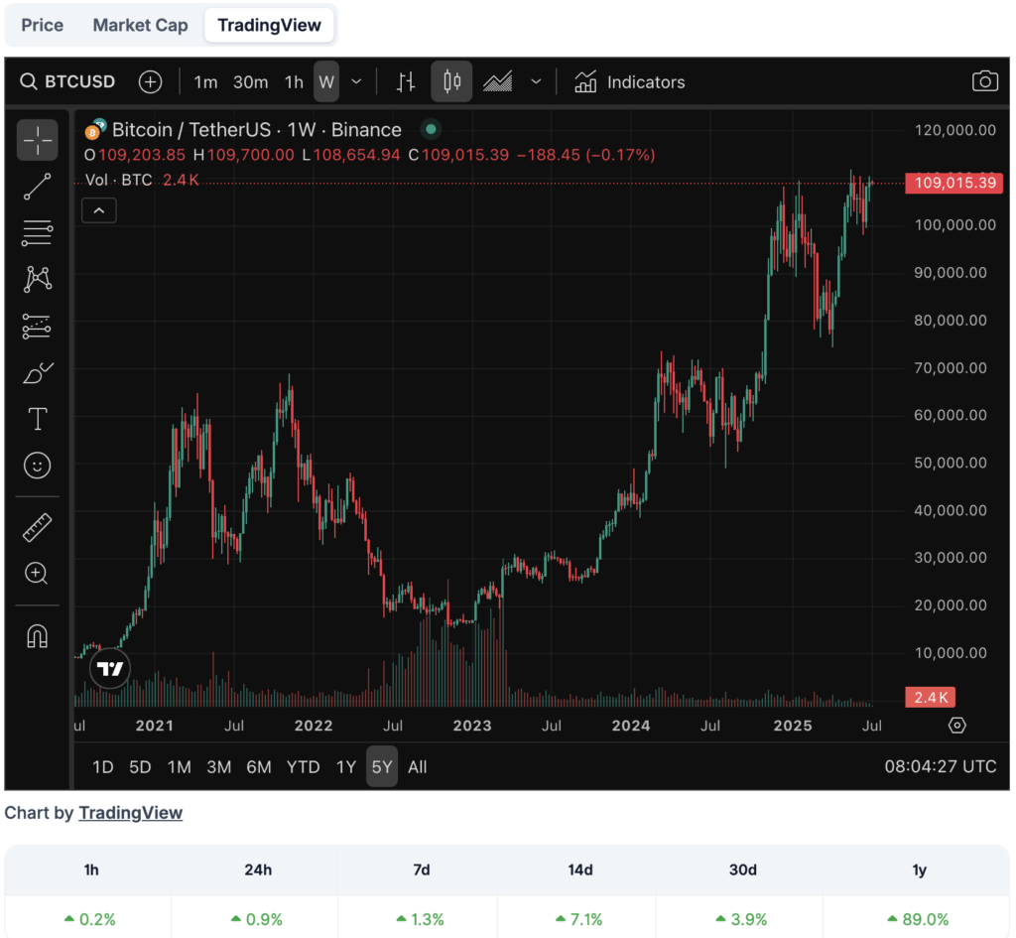Set date range to 1M
This screenshot has width=1016, height=938.
(179, 767)
